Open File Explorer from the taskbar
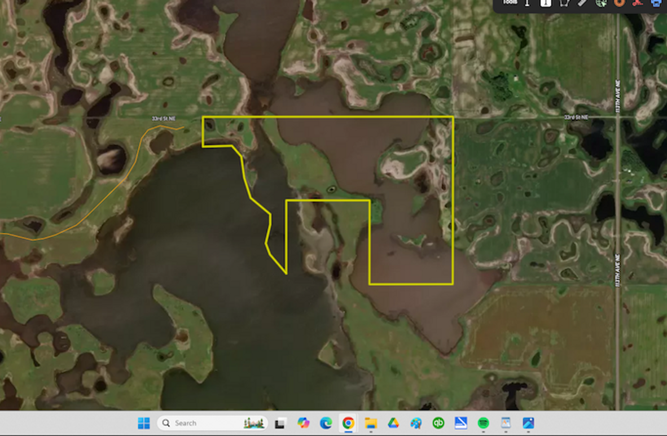The height and width of the screenshot is (436, 667). point(371,423)
